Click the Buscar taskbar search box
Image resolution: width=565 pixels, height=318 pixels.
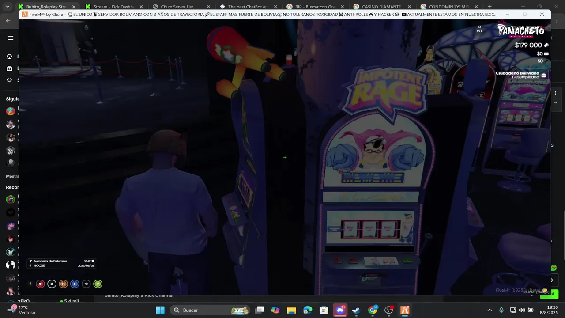click(x=210, y=310)
